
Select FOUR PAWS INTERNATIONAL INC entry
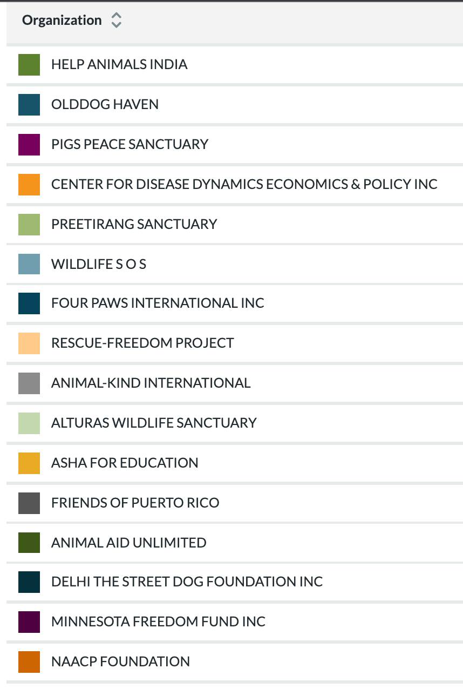[x=158, y=303]
